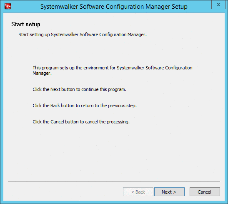Screen dimensions: 228x204
Task: Click the disabled Back button
Action: click(x=138, y=192)
